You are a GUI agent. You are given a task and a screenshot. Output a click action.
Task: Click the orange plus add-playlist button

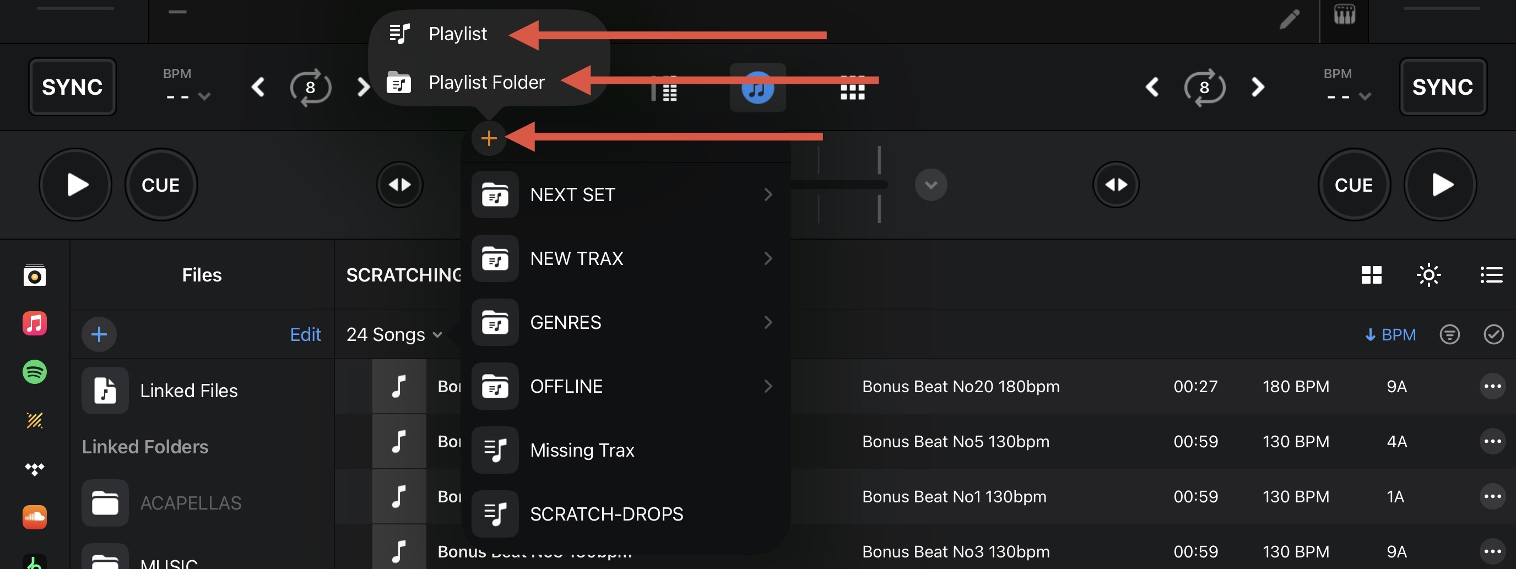coord(489,138)
